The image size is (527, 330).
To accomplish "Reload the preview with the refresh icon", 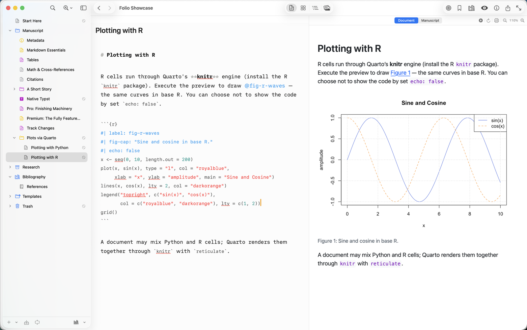I will (x=488, y=20).
